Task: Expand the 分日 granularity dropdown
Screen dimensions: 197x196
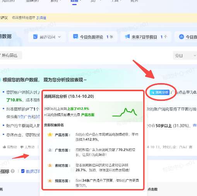Action: pos(185,56)
